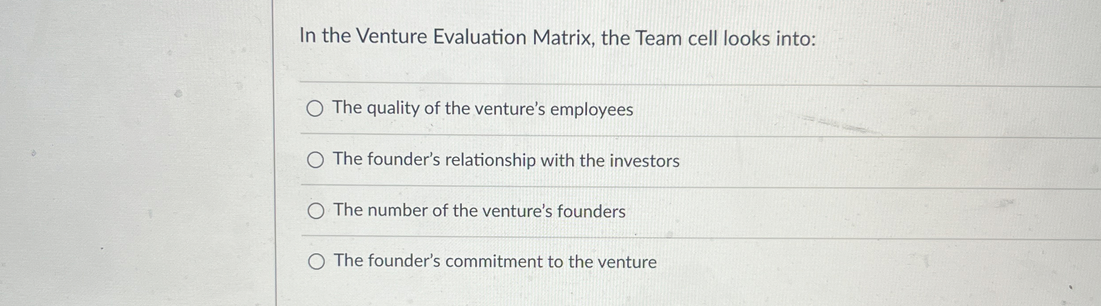1101x306 pixels.
Task: Click the text 'The quality of the venture's employees'
Action: (x=483, y=108)
